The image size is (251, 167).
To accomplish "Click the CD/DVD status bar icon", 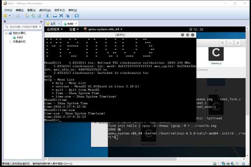I will [219, 164].
